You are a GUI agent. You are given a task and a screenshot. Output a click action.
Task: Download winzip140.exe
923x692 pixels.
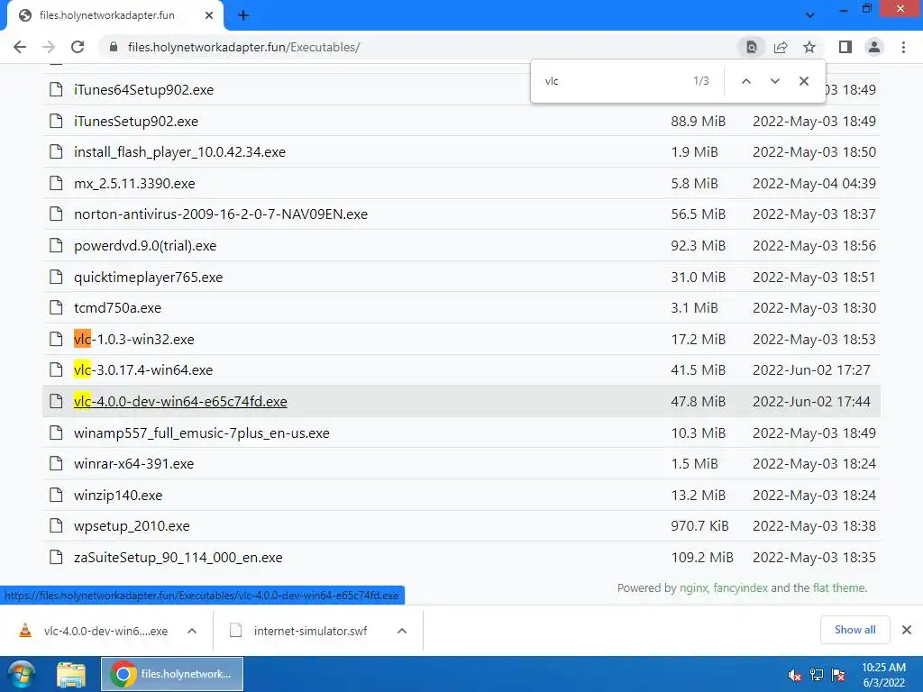pyautogui.click(x=118, y=496)
